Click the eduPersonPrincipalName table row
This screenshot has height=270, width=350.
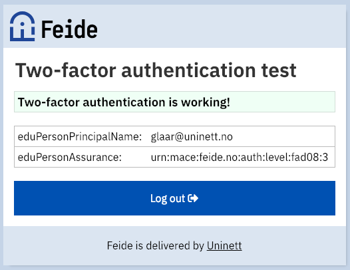point(174,136)
